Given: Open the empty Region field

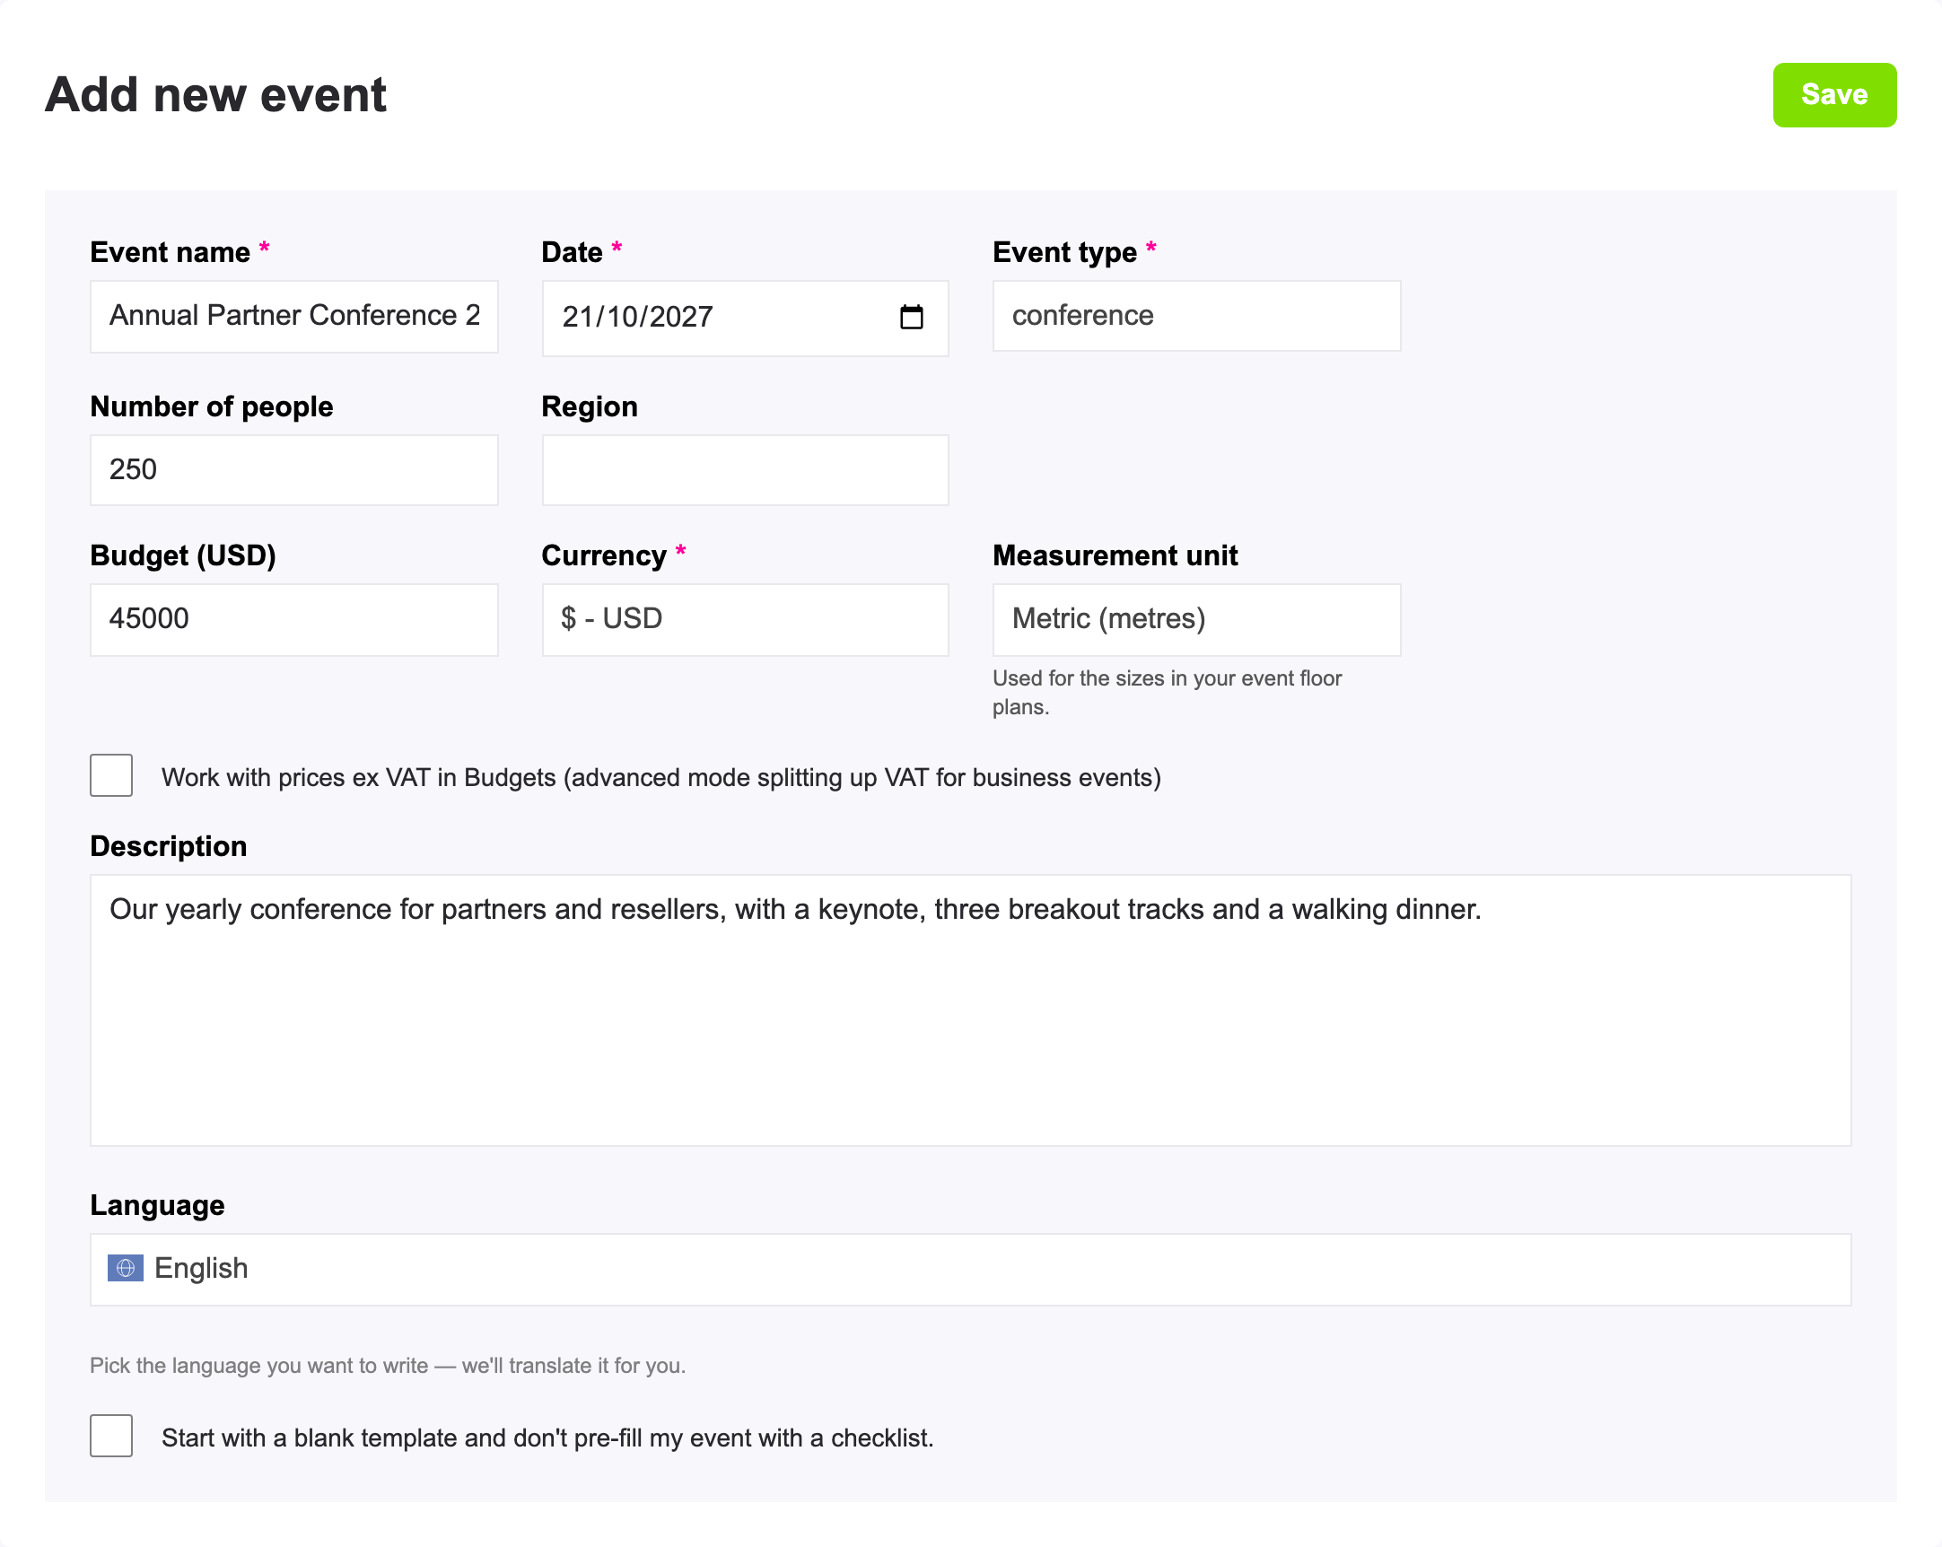Looking at the screenshot, I should [745, 470].
